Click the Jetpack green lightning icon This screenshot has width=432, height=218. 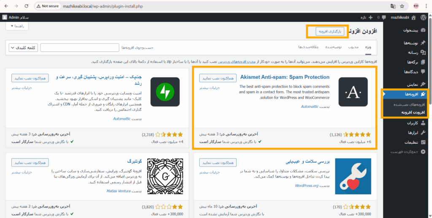(x=165, y=92)
